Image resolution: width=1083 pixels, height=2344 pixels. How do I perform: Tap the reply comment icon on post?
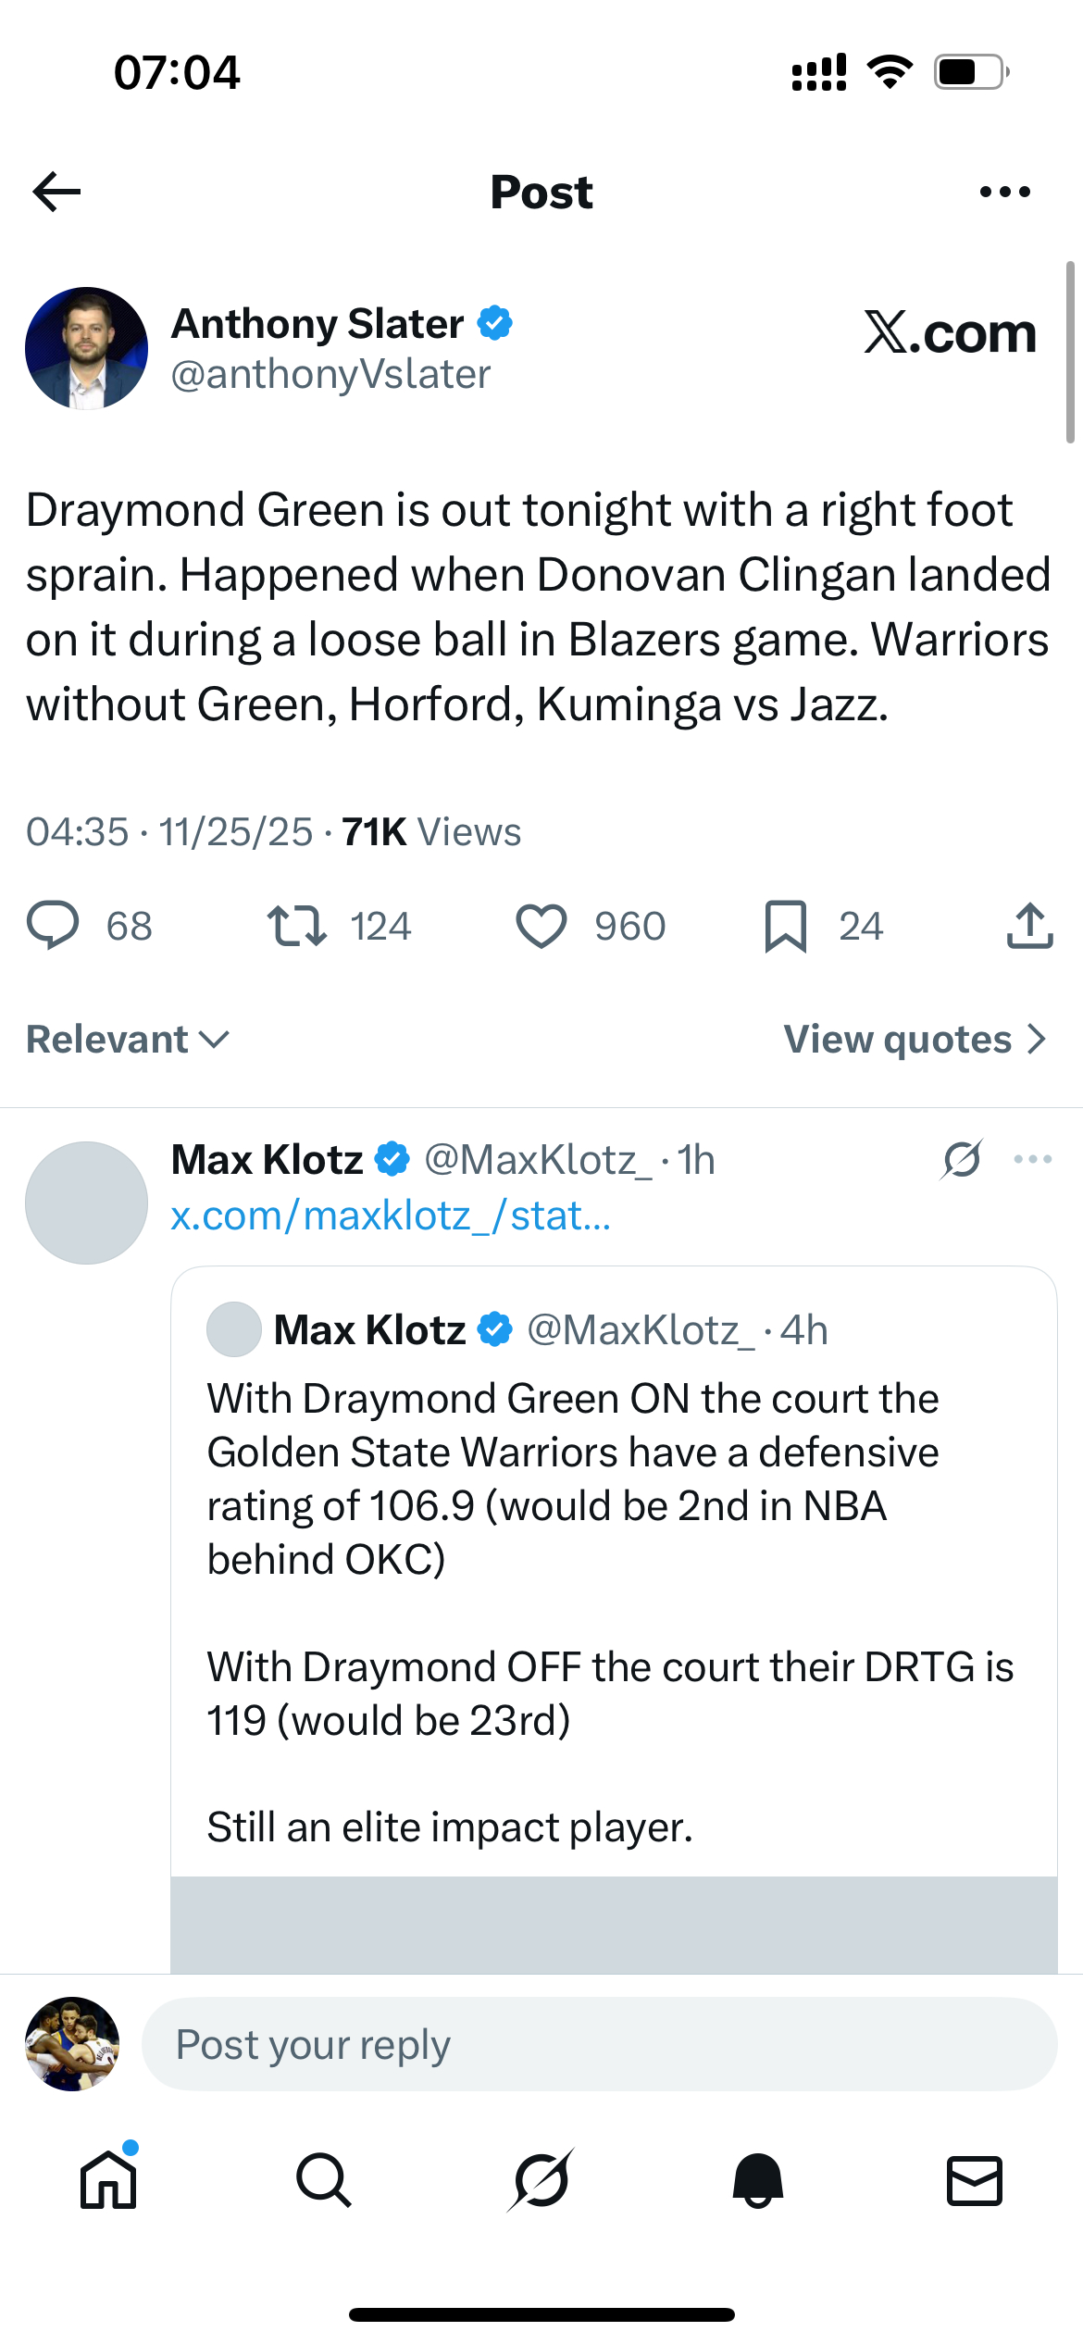tap(53, 925)
